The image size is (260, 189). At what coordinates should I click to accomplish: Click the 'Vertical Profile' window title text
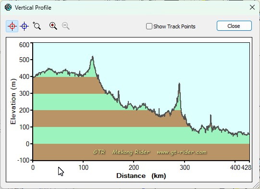tap(33, 8)
